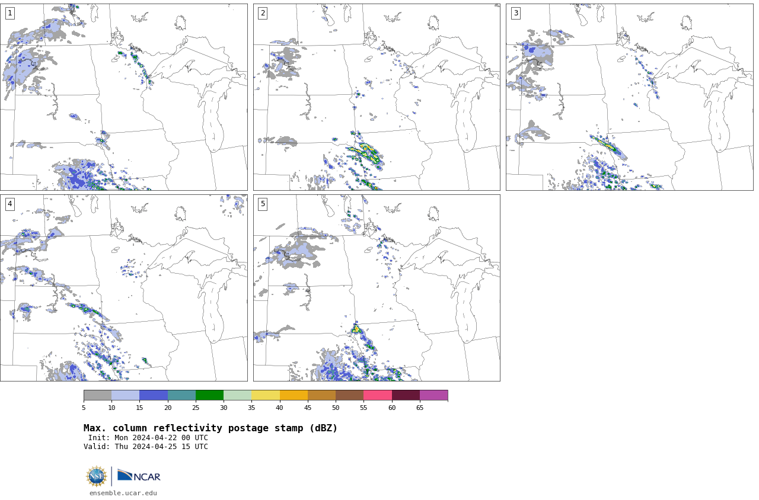Open ensemble member 4 reflectivity map
This screenshot has height=500, width=759.
coord(124,288)
